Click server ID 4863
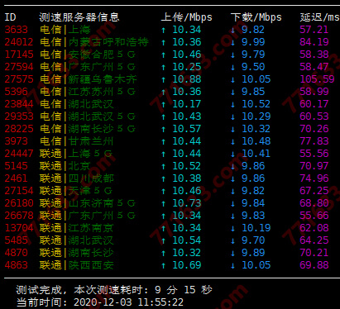The image size is (340, 309). tap(17, 265)
